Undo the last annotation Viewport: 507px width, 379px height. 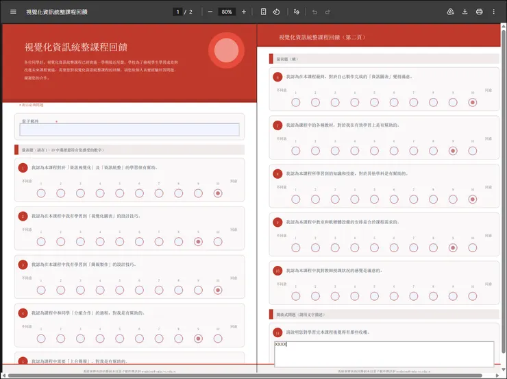tap(314, 12)
